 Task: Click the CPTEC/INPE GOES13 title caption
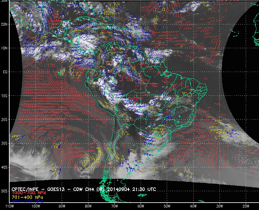(84, 189)
